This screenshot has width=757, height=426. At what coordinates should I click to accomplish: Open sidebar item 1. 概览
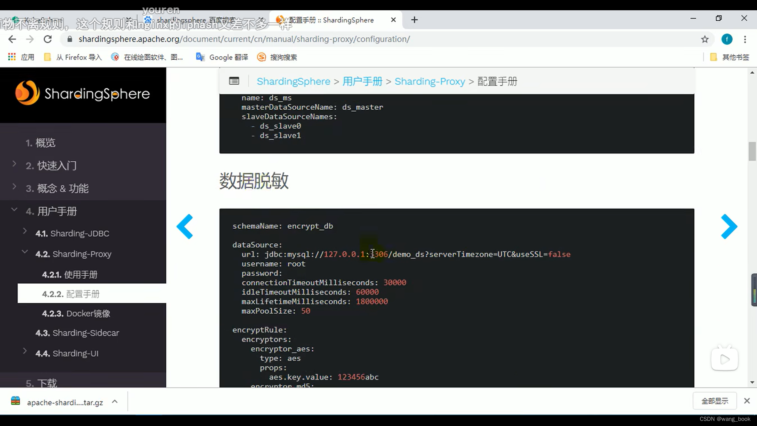pos(41,143)
